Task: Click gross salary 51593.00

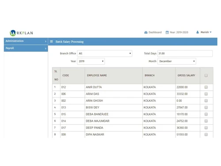Action: tap(182, 135)
